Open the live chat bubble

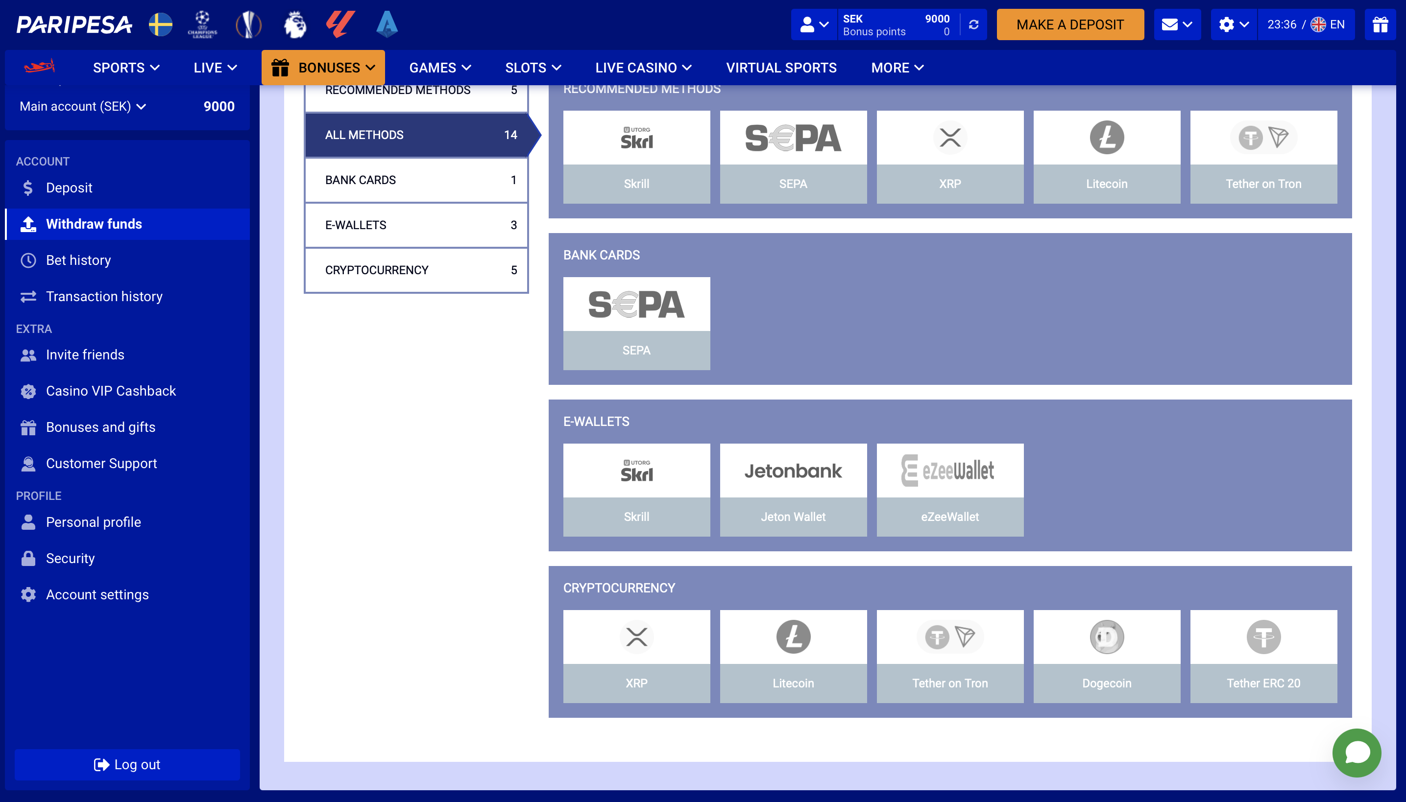[1357, 753]
